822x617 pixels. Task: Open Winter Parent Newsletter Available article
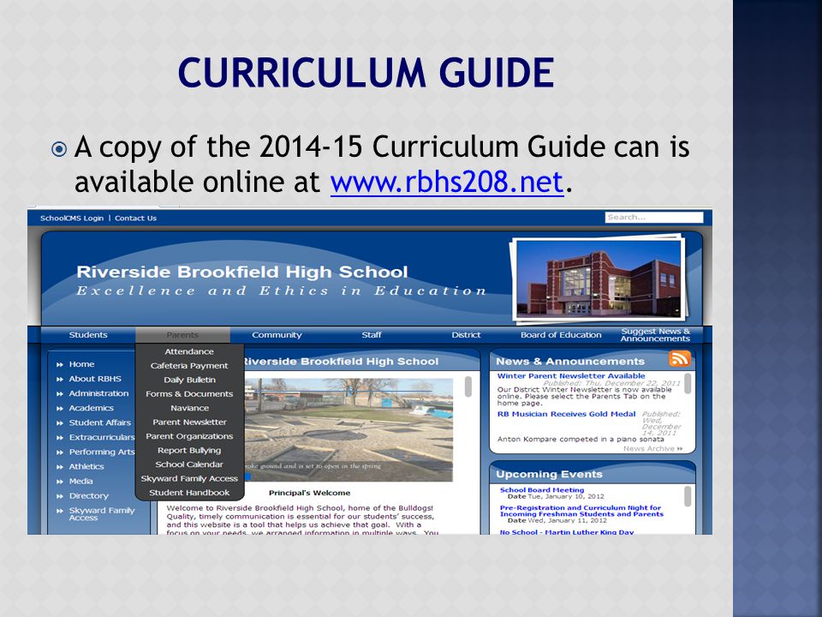click(x=571, y=376)
